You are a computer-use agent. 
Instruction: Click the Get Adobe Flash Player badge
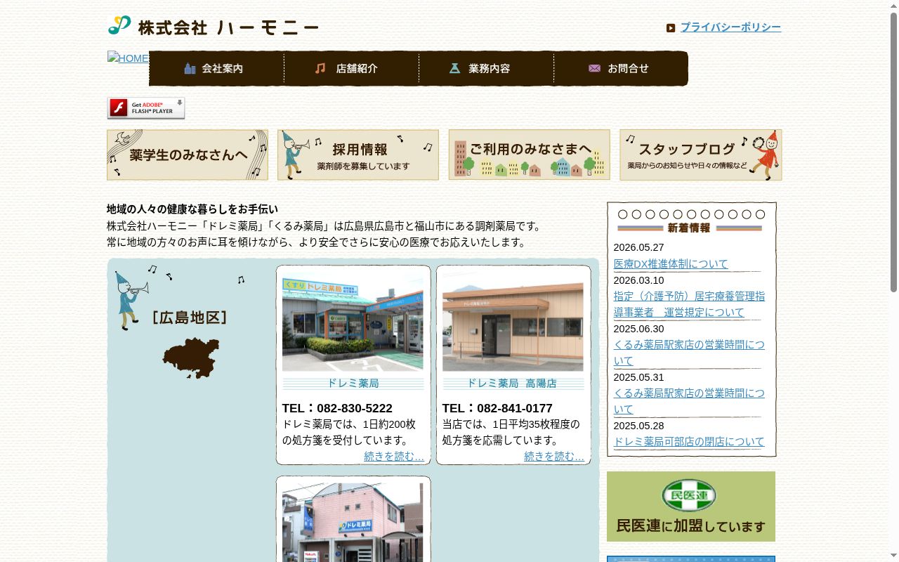146,108
